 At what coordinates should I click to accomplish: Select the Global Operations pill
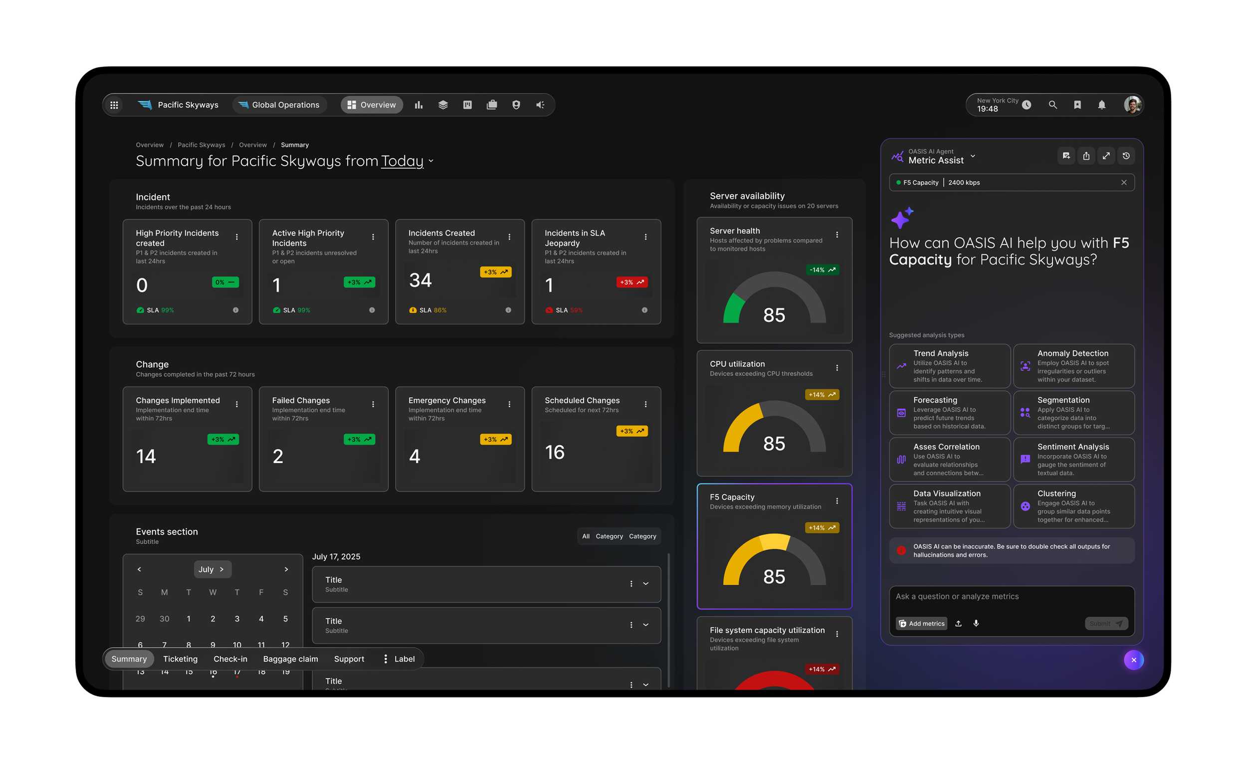(279, 105)
